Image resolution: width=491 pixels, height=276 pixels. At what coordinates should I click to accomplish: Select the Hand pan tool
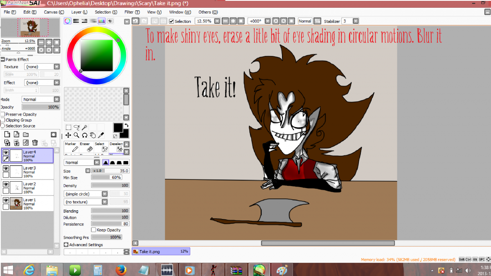pos(92,135)
